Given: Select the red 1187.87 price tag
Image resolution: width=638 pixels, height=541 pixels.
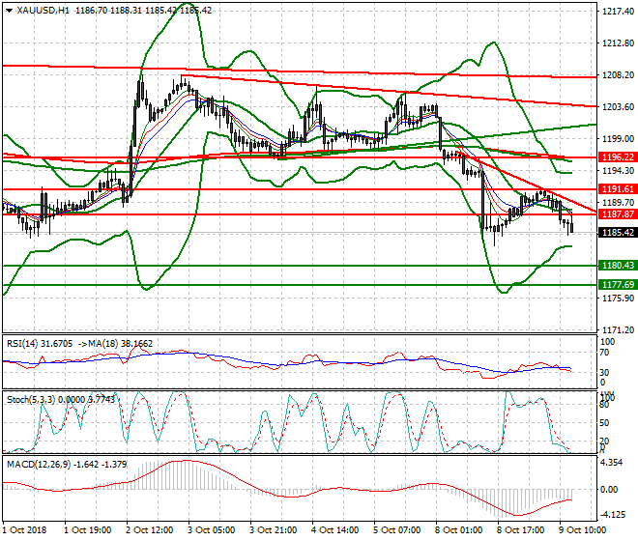Looking at the screenshot, I should (617, 214).
